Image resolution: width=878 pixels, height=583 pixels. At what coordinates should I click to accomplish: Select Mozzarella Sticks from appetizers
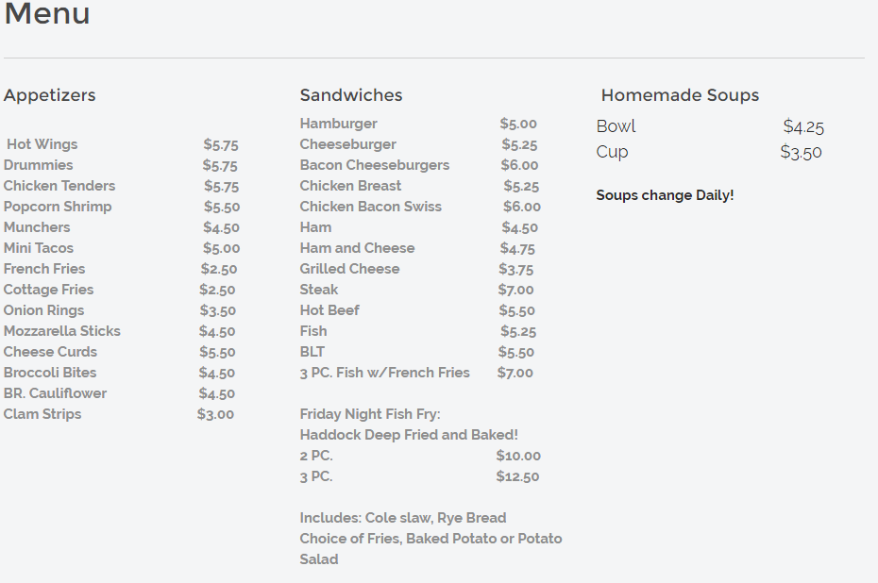62,331
